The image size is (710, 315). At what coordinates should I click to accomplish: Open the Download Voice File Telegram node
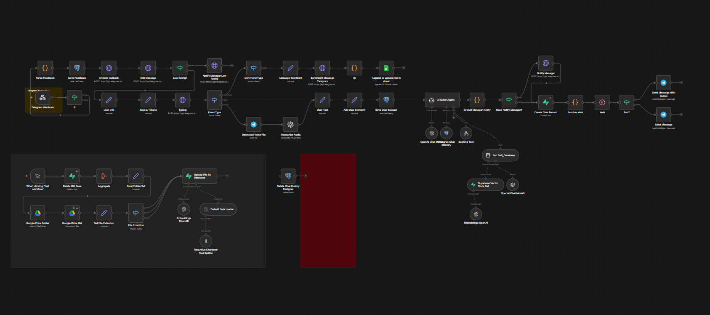point(254,125)
